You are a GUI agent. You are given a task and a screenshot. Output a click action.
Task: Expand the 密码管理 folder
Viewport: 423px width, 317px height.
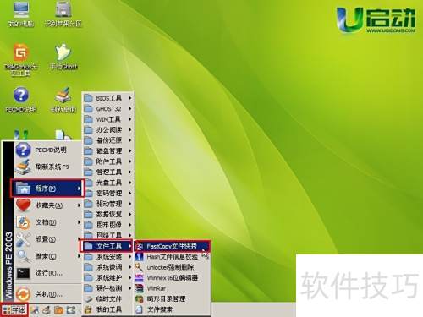coord(107,193)
